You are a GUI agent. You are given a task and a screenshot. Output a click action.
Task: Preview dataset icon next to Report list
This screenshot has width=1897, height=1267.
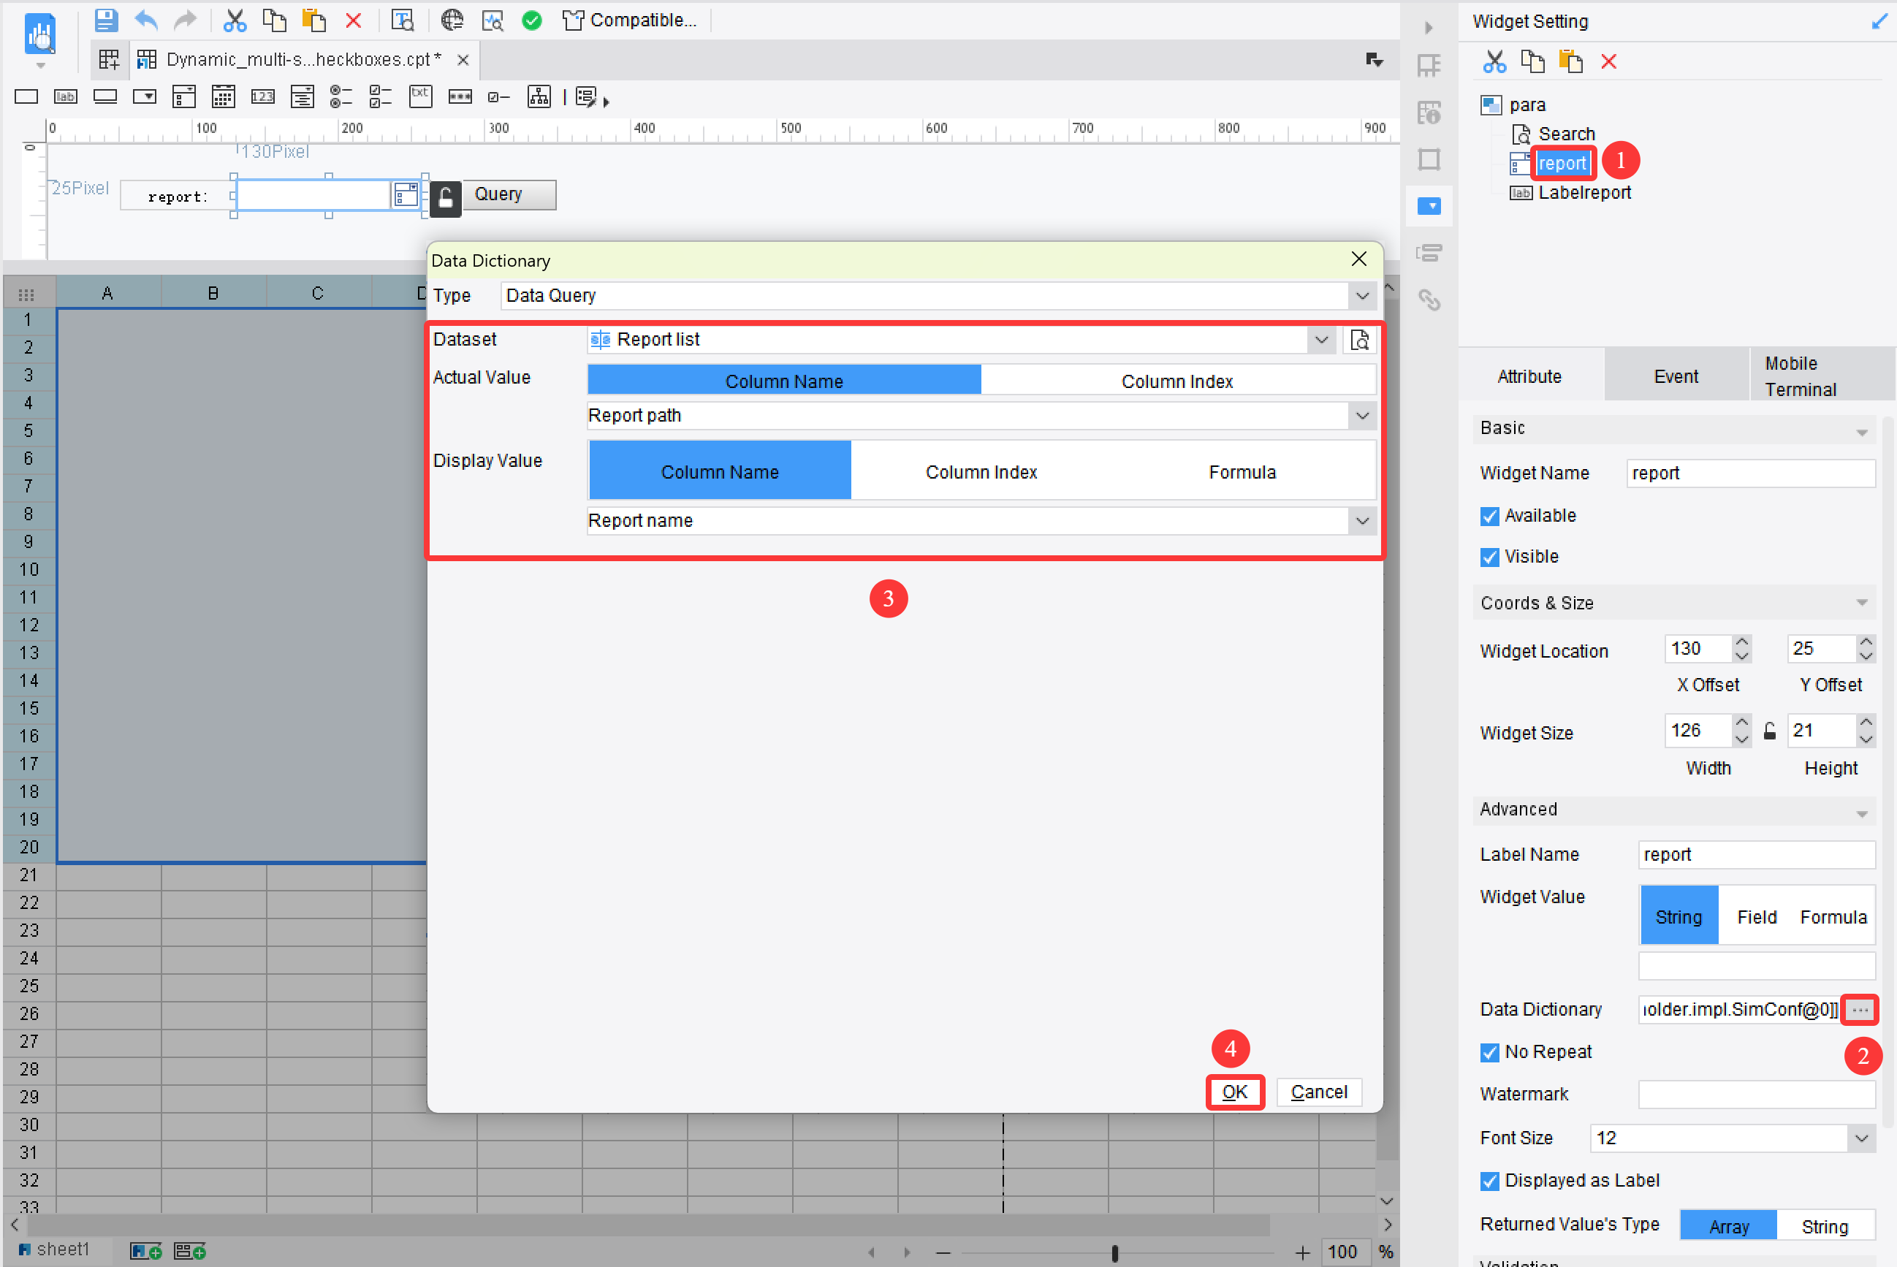click(1360, 340)
